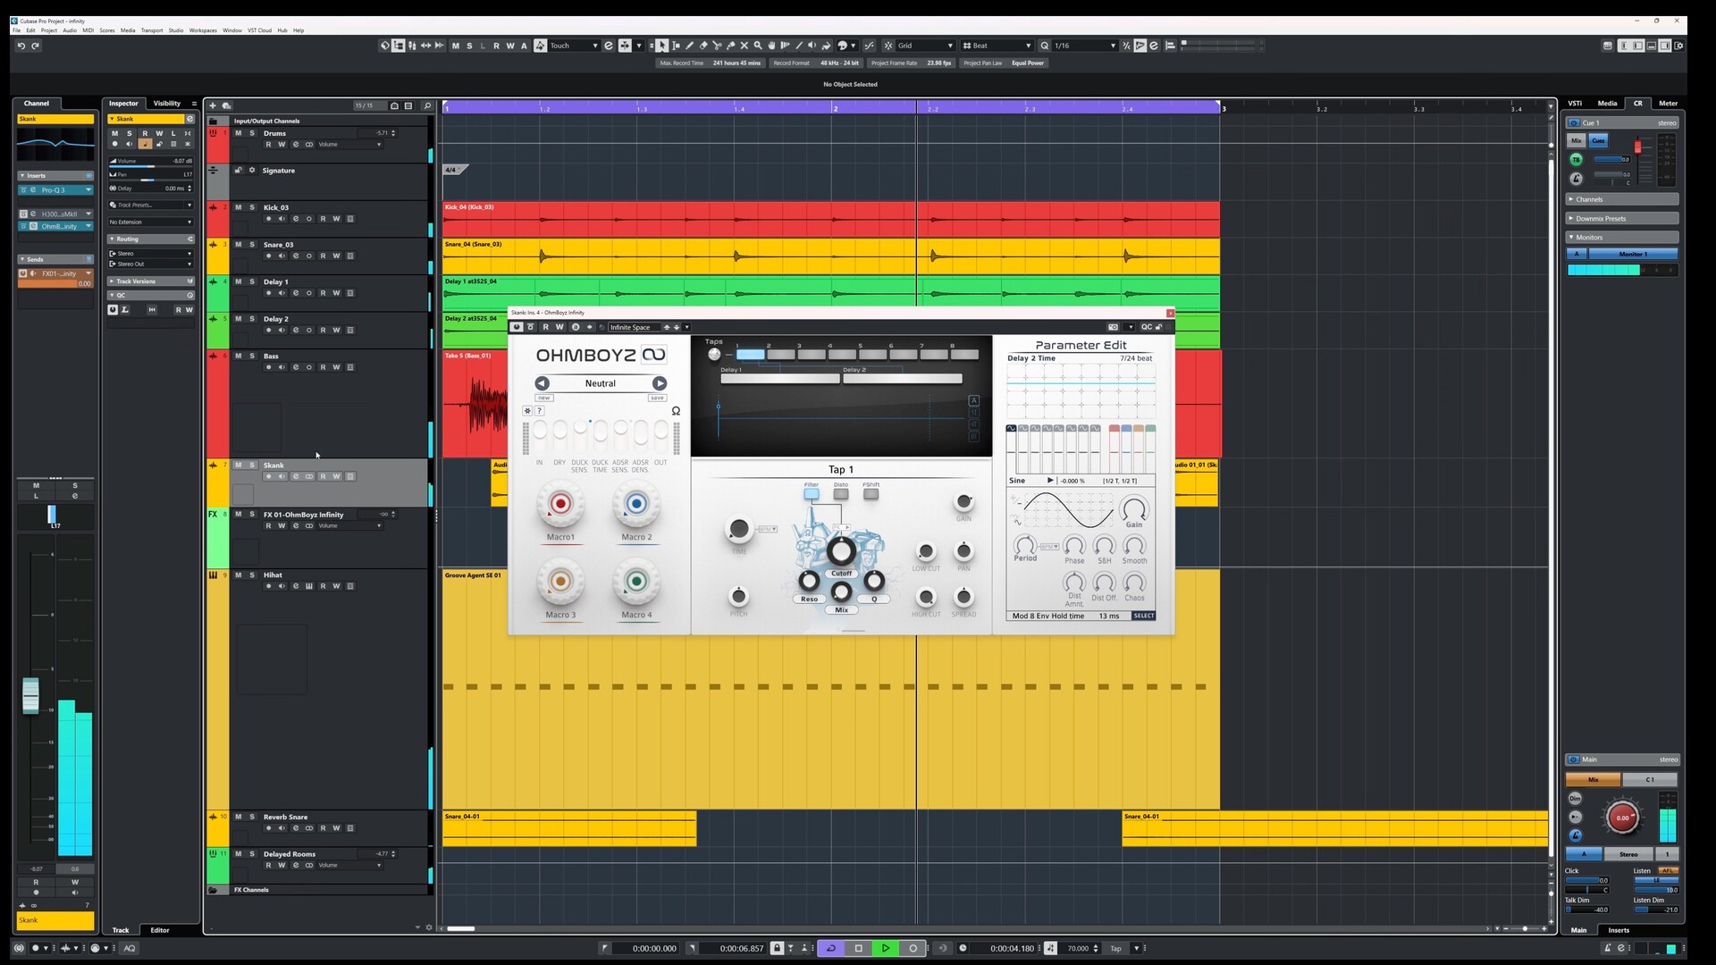Toggle metronome click icon beside tempo

point(1050,948)
